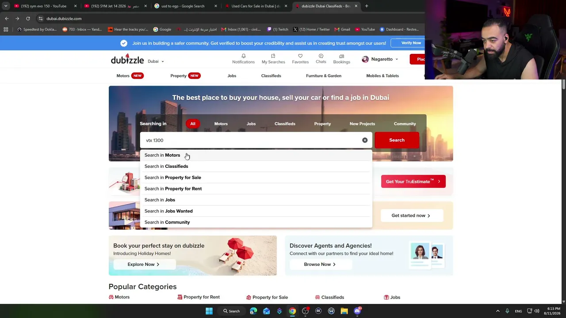This screenshot has height=318, width=566.
Task: Click Get Your TruEstimate button
Action: (413, 182)
